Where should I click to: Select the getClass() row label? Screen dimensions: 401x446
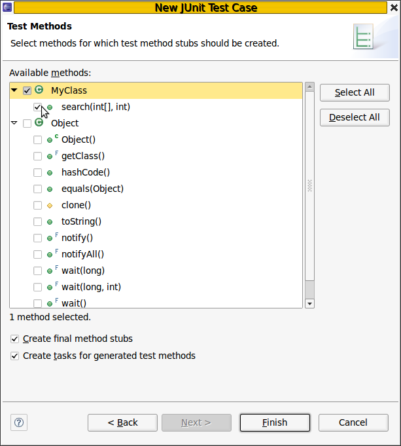tap(83, 156)
